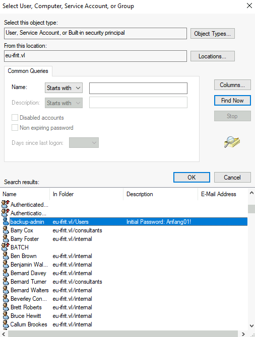
Task: Select the Beverley Con... row
Action: pyautogui.click(x=124, y=299)
